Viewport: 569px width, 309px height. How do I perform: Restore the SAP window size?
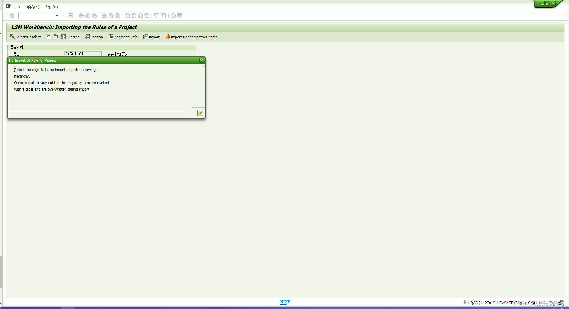[548, 3]
